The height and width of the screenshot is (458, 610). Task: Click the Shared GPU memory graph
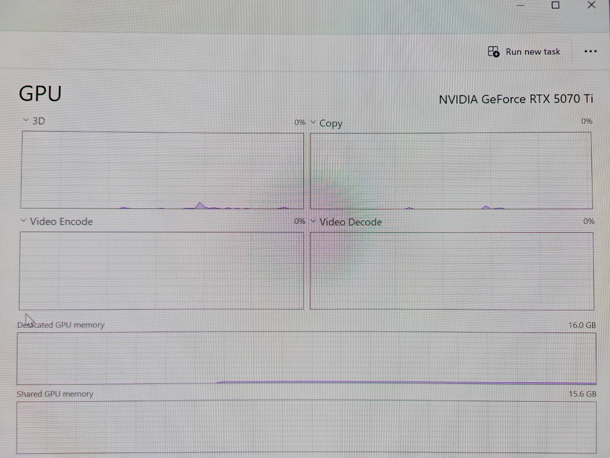306,427
